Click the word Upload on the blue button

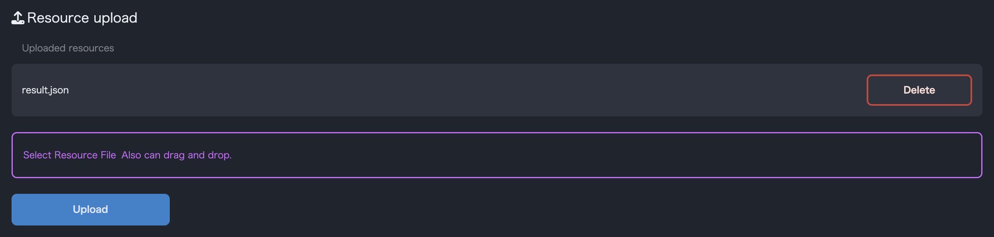pyautogui.click(x=90, y=209)
